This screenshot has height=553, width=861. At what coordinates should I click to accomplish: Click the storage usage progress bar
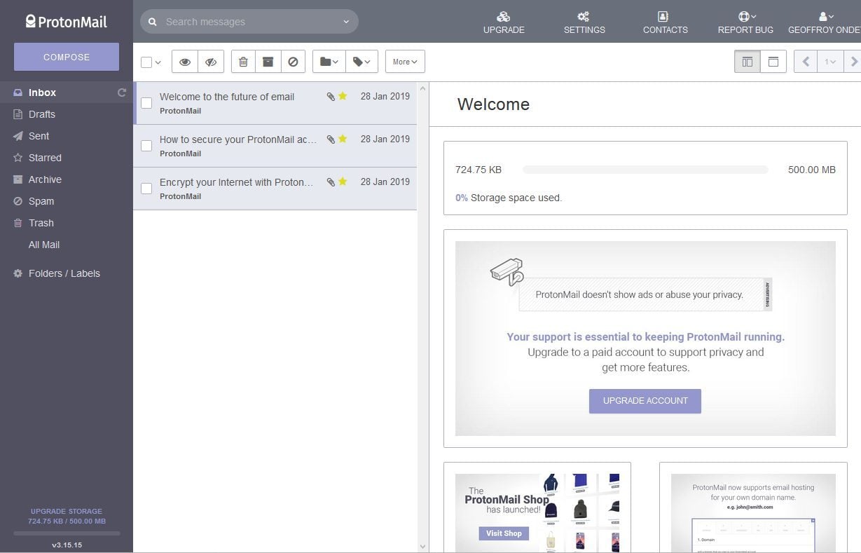645,170
